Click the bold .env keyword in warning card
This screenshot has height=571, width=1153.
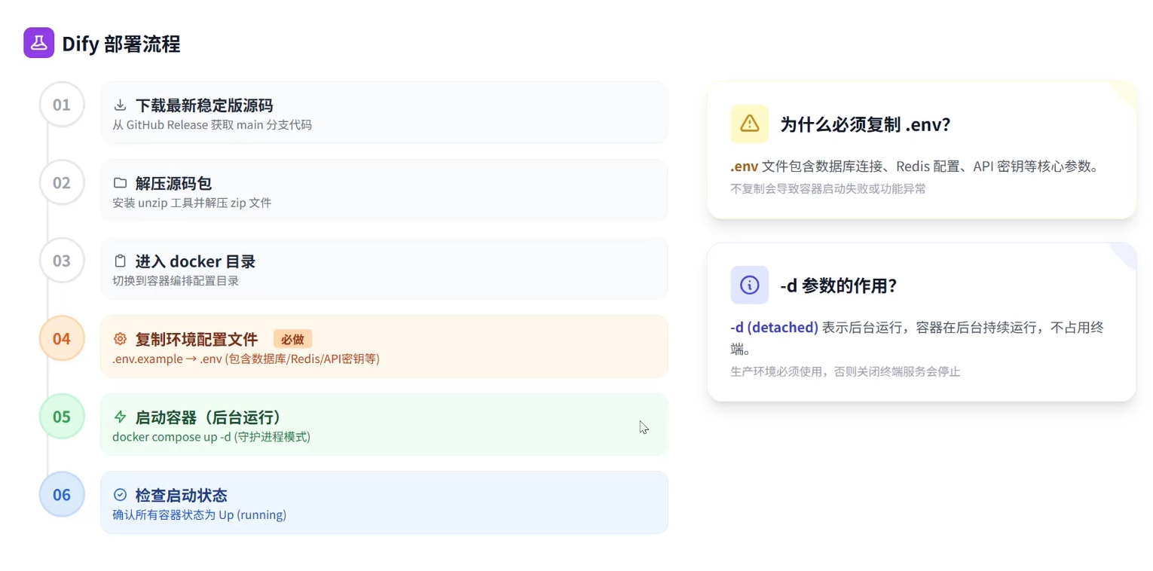[x=745, y=166]
